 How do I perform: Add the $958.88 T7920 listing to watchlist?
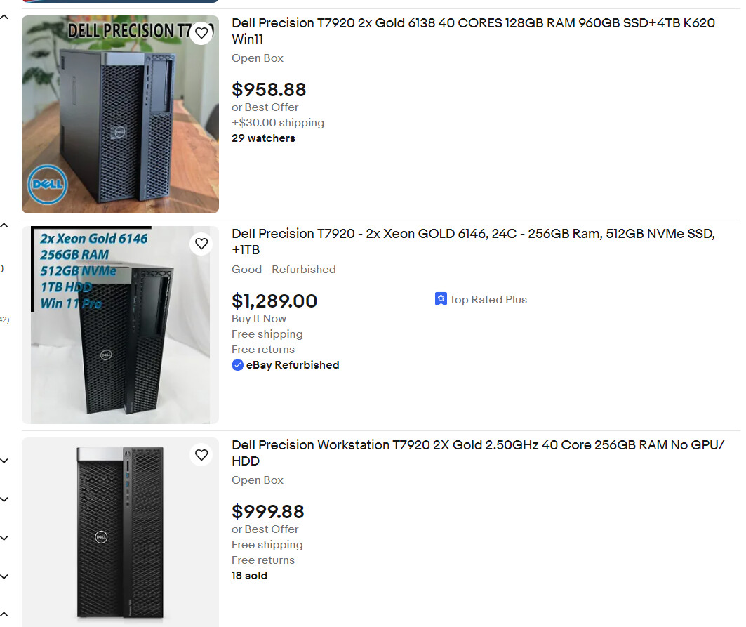coord(201,33)
